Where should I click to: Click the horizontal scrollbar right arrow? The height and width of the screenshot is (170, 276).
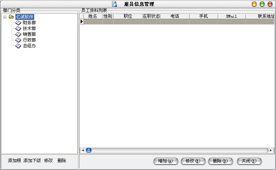[271, 151]
